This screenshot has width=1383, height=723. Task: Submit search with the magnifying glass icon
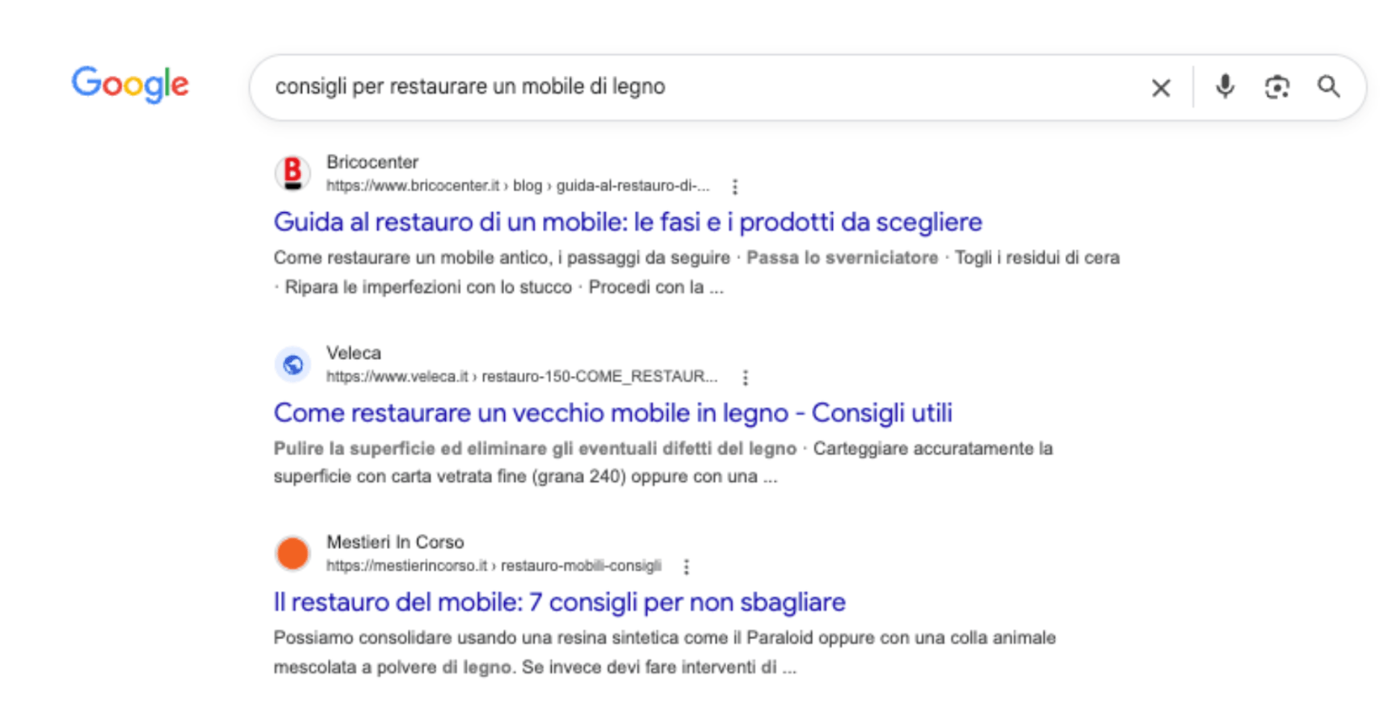tap(1329, 86)
